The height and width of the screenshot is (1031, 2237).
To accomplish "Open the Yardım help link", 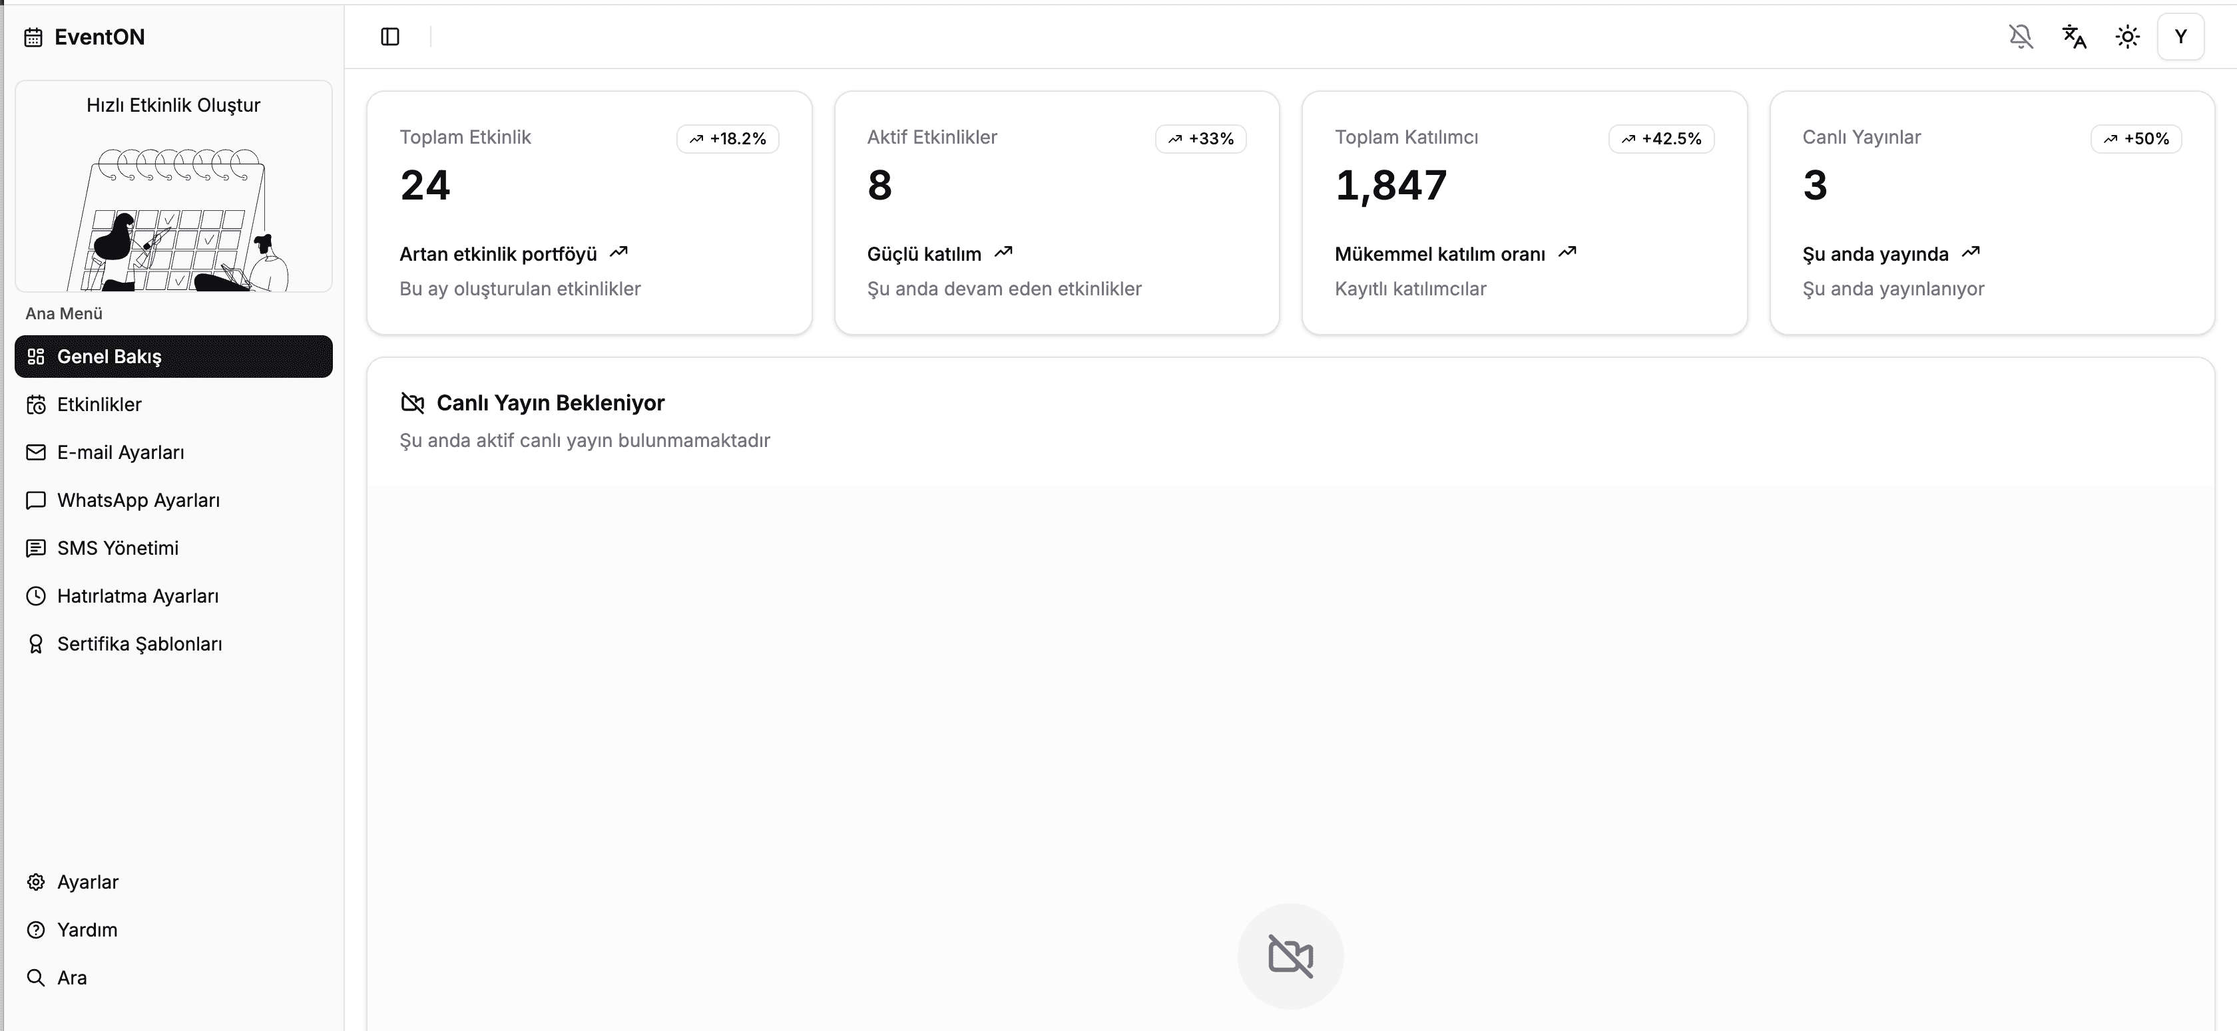I will (x=87, y=929).
